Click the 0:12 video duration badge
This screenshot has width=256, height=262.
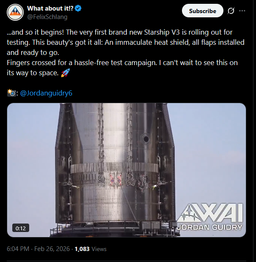pyautogui.click(x=21, y=228)
